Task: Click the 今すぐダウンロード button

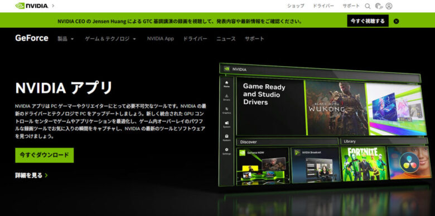Action: pyautogui.click(x=45, y=155)
